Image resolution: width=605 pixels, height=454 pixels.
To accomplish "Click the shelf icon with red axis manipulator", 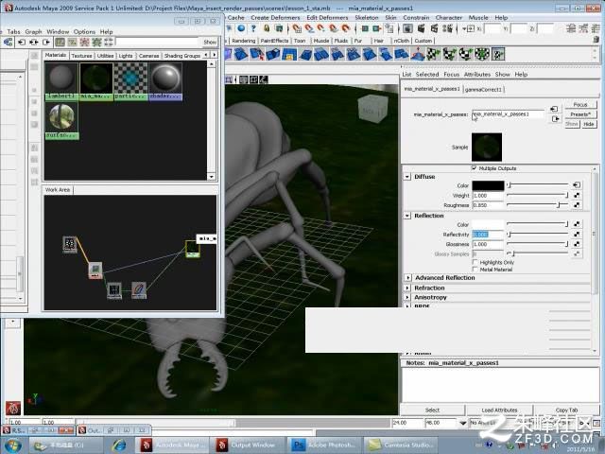I will [418, 54].
